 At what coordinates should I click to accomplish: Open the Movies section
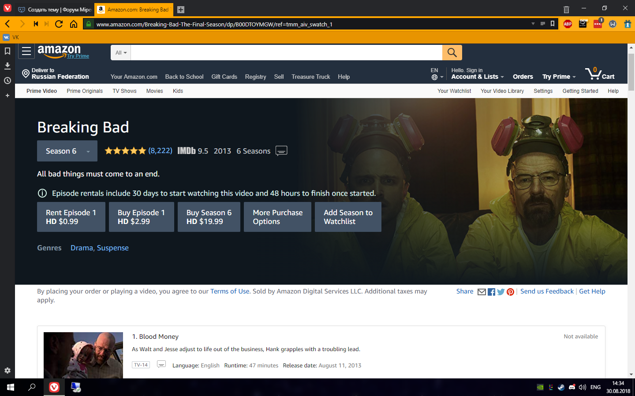click(155, 91)
